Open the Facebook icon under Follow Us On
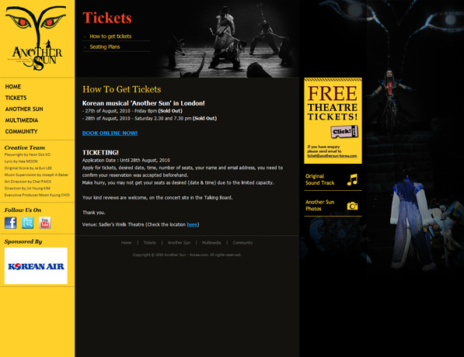Image resolution: width=464 pixels, height=357 pixels. (x=10, y=223)
